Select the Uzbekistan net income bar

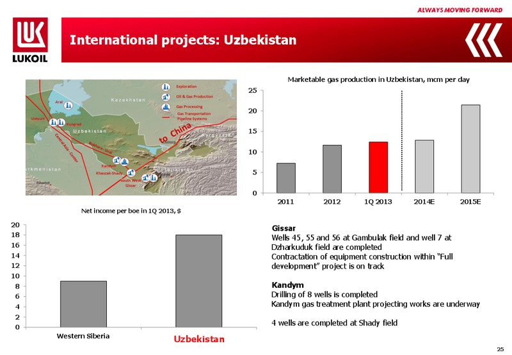point(199,281)
